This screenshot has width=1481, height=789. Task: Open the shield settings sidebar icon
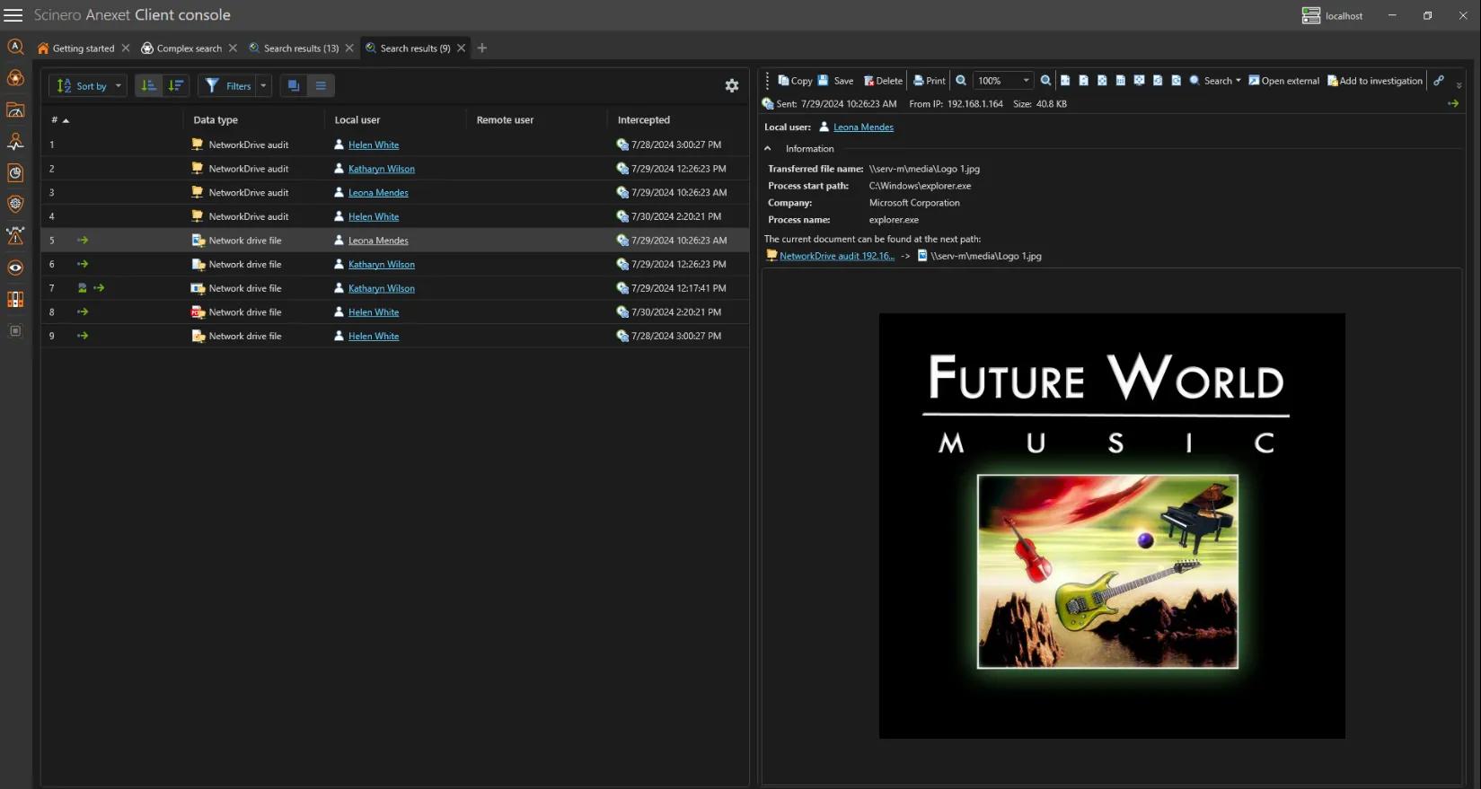[x=15, y=204]
